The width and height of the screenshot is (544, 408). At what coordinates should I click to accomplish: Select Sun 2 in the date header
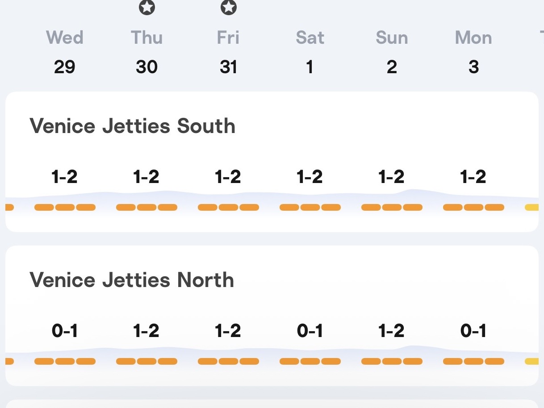[392, 52]
